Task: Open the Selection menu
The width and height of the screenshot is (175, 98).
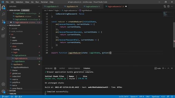Action: (19, 2)
